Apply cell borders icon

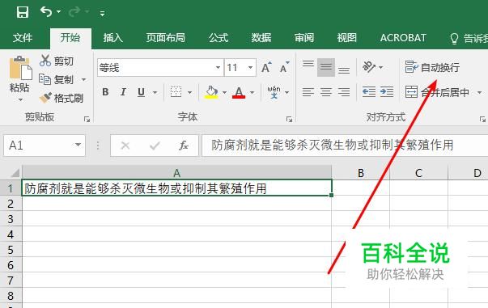pos(176,92)
